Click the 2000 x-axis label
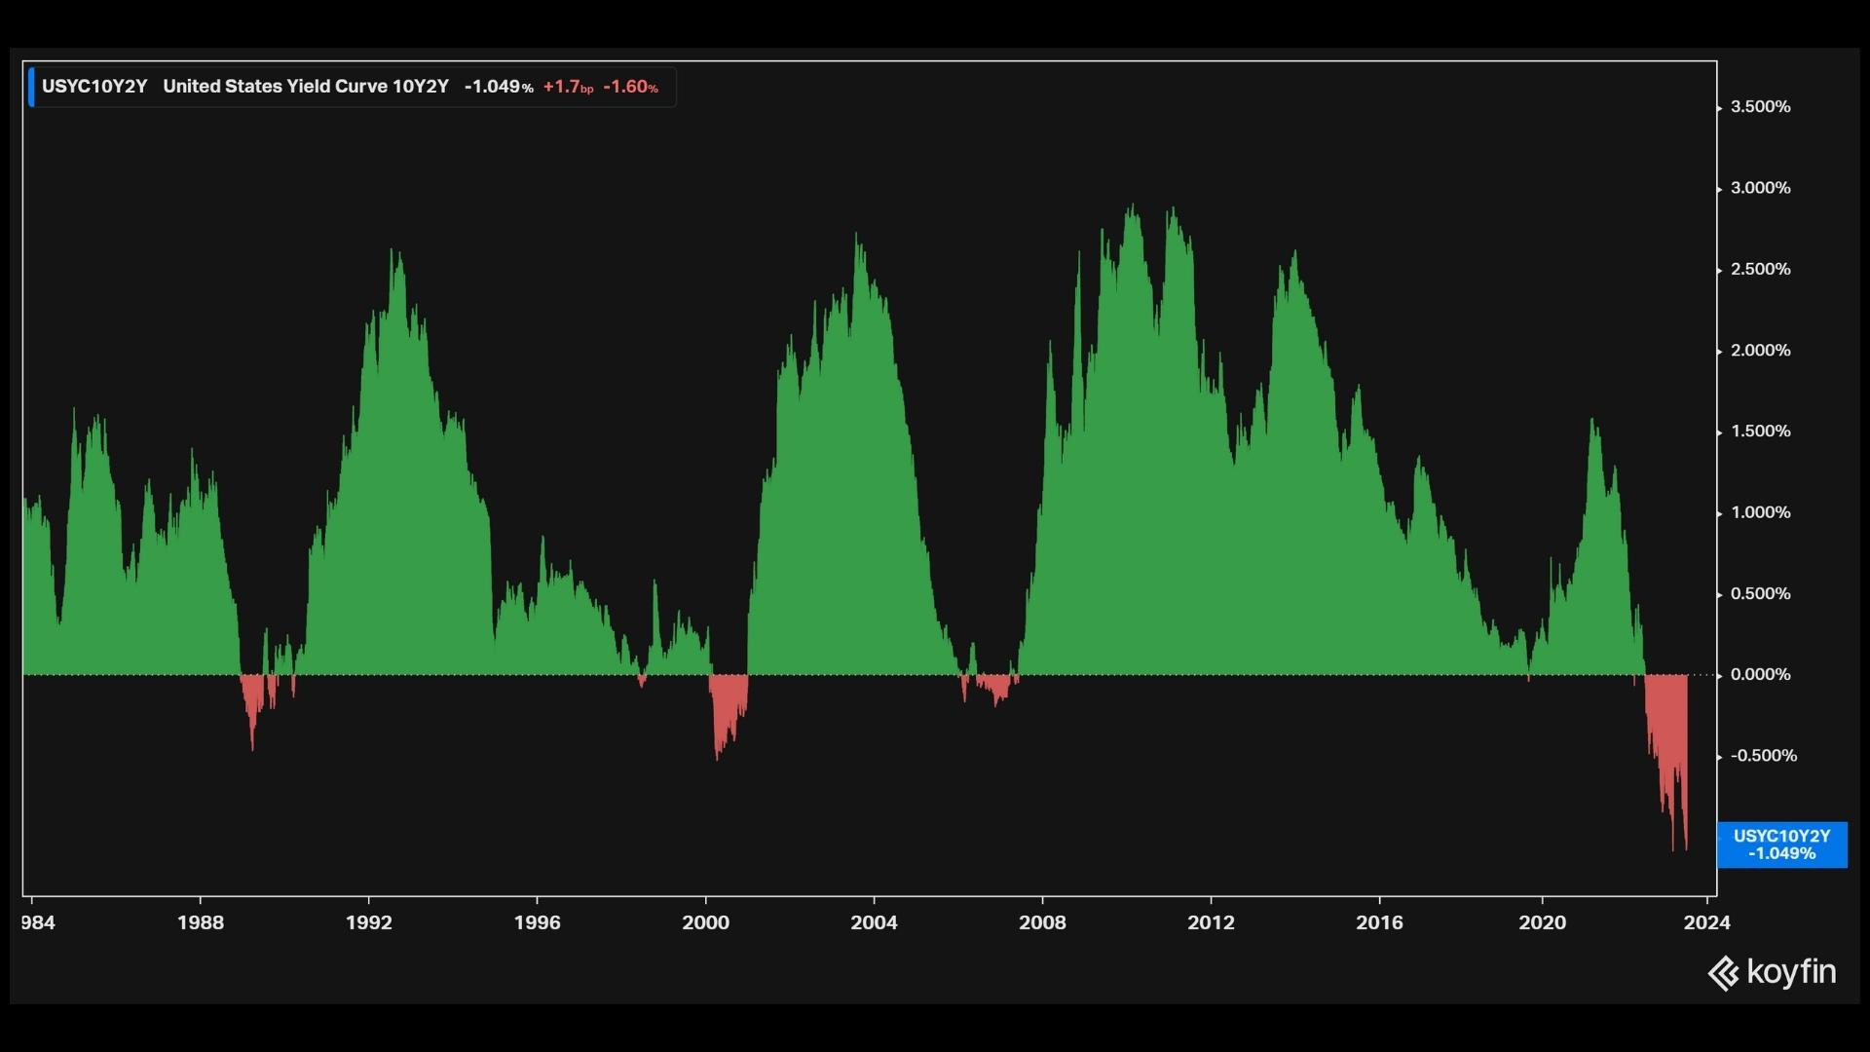This screenshot has width=1870, height=1052. point(705,922)
